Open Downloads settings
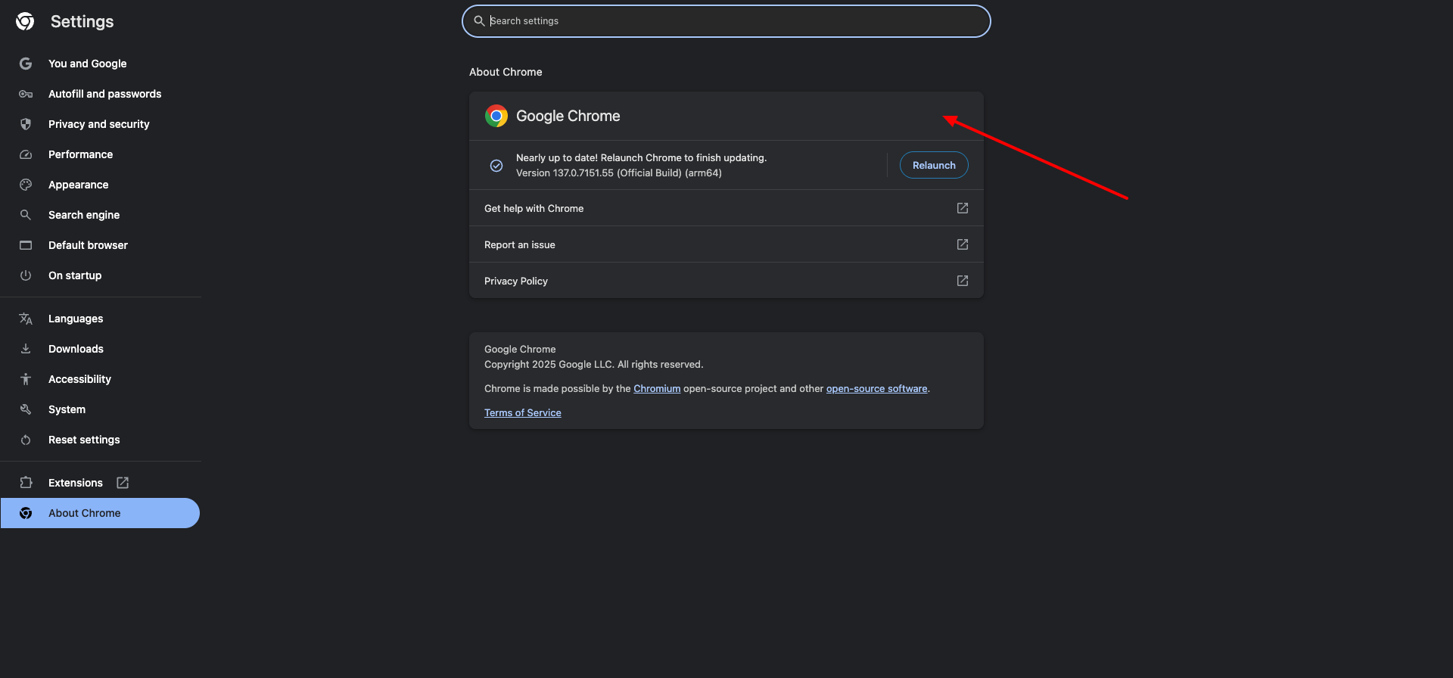The height and width of the screenshot is (678, 1453). click(100, 349)
